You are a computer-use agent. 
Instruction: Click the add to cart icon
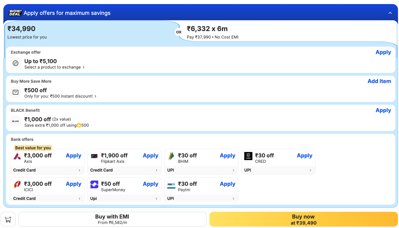(8, 219)
